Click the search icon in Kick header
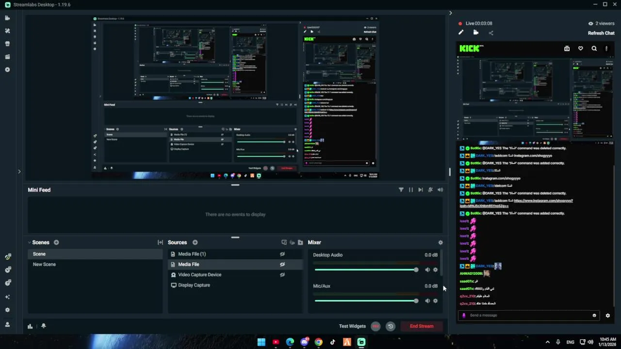Image resolution: width=621 pixels, height=349 pixels. click(x=594, y=48)
